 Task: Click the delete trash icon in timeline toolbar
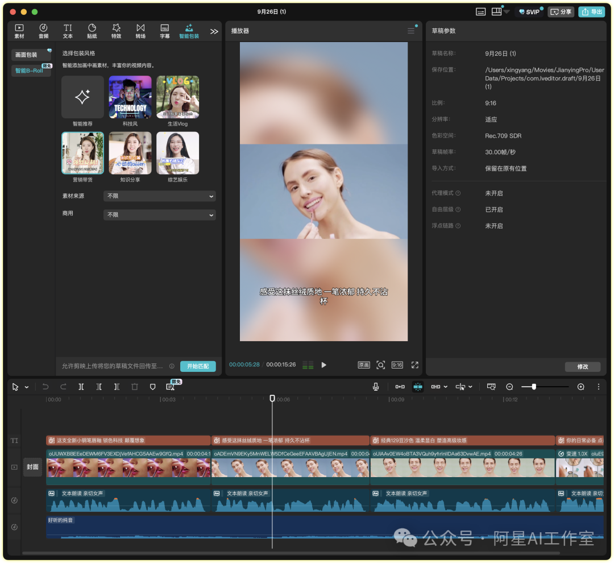(135, 387)
